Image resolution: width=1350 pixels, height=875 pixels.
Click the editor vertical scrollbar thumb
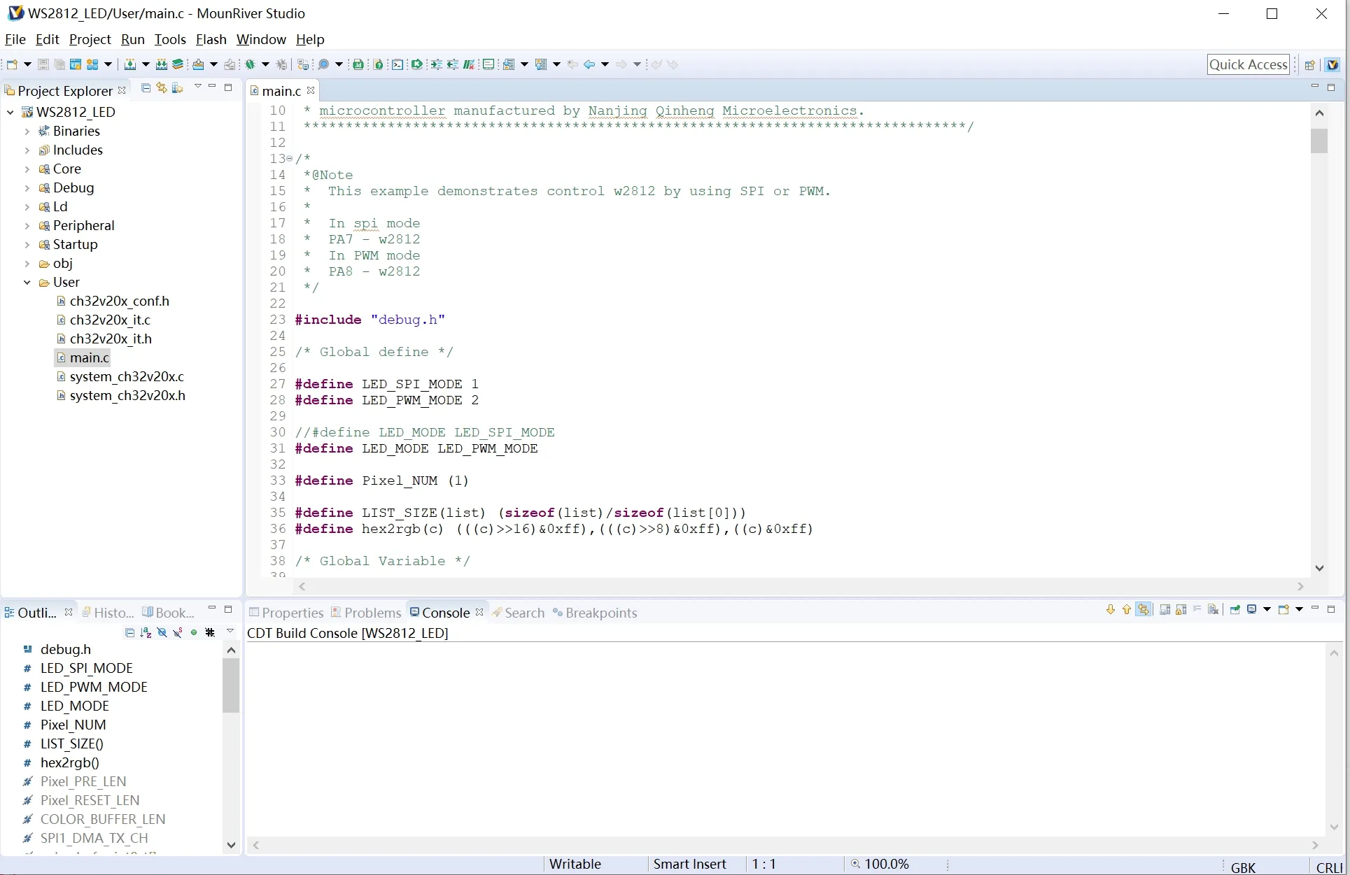pyautogui.click(x=1319, y=141)
